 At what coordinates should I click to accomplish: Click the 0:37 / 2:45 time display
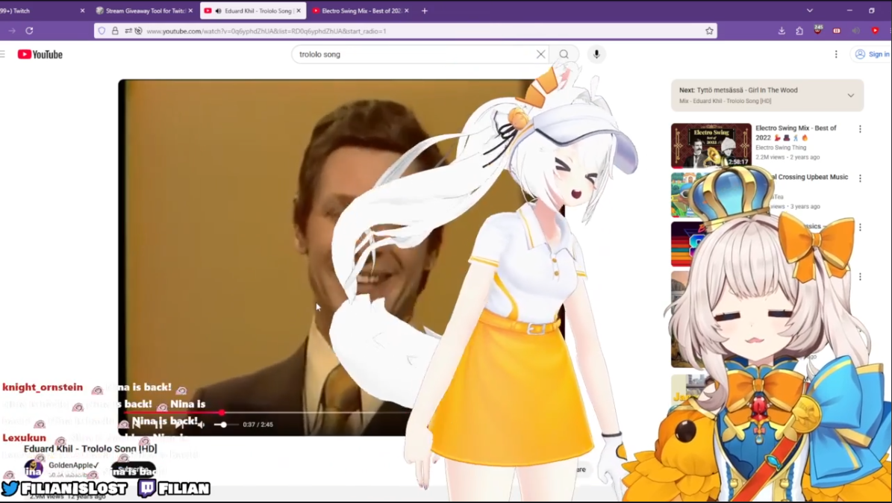tap(258, 425)
